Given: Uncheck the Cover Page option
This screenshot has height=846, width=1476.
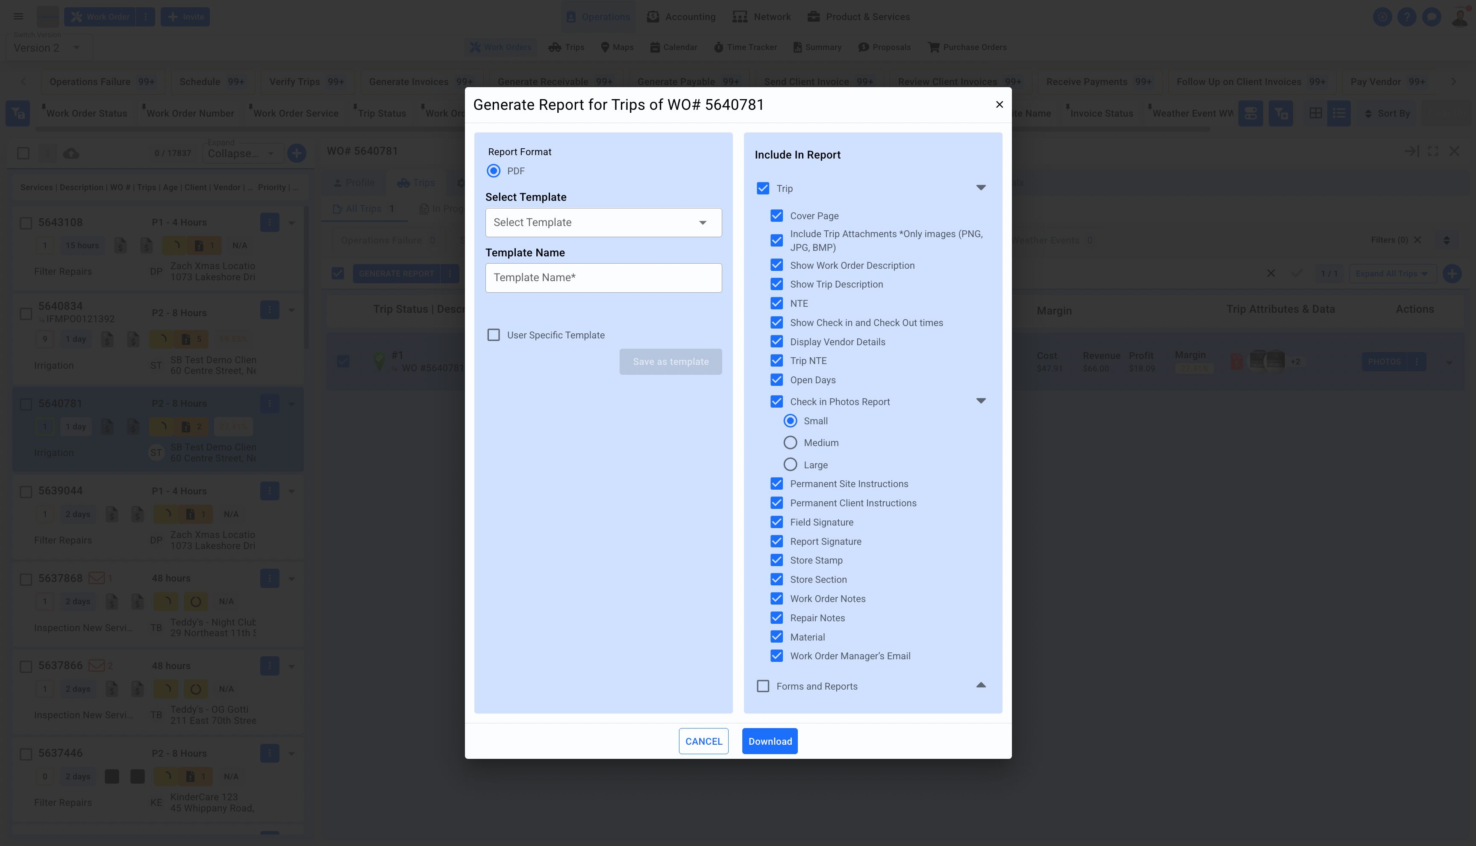Looking at the screenshot, I should tap(776, 216).
